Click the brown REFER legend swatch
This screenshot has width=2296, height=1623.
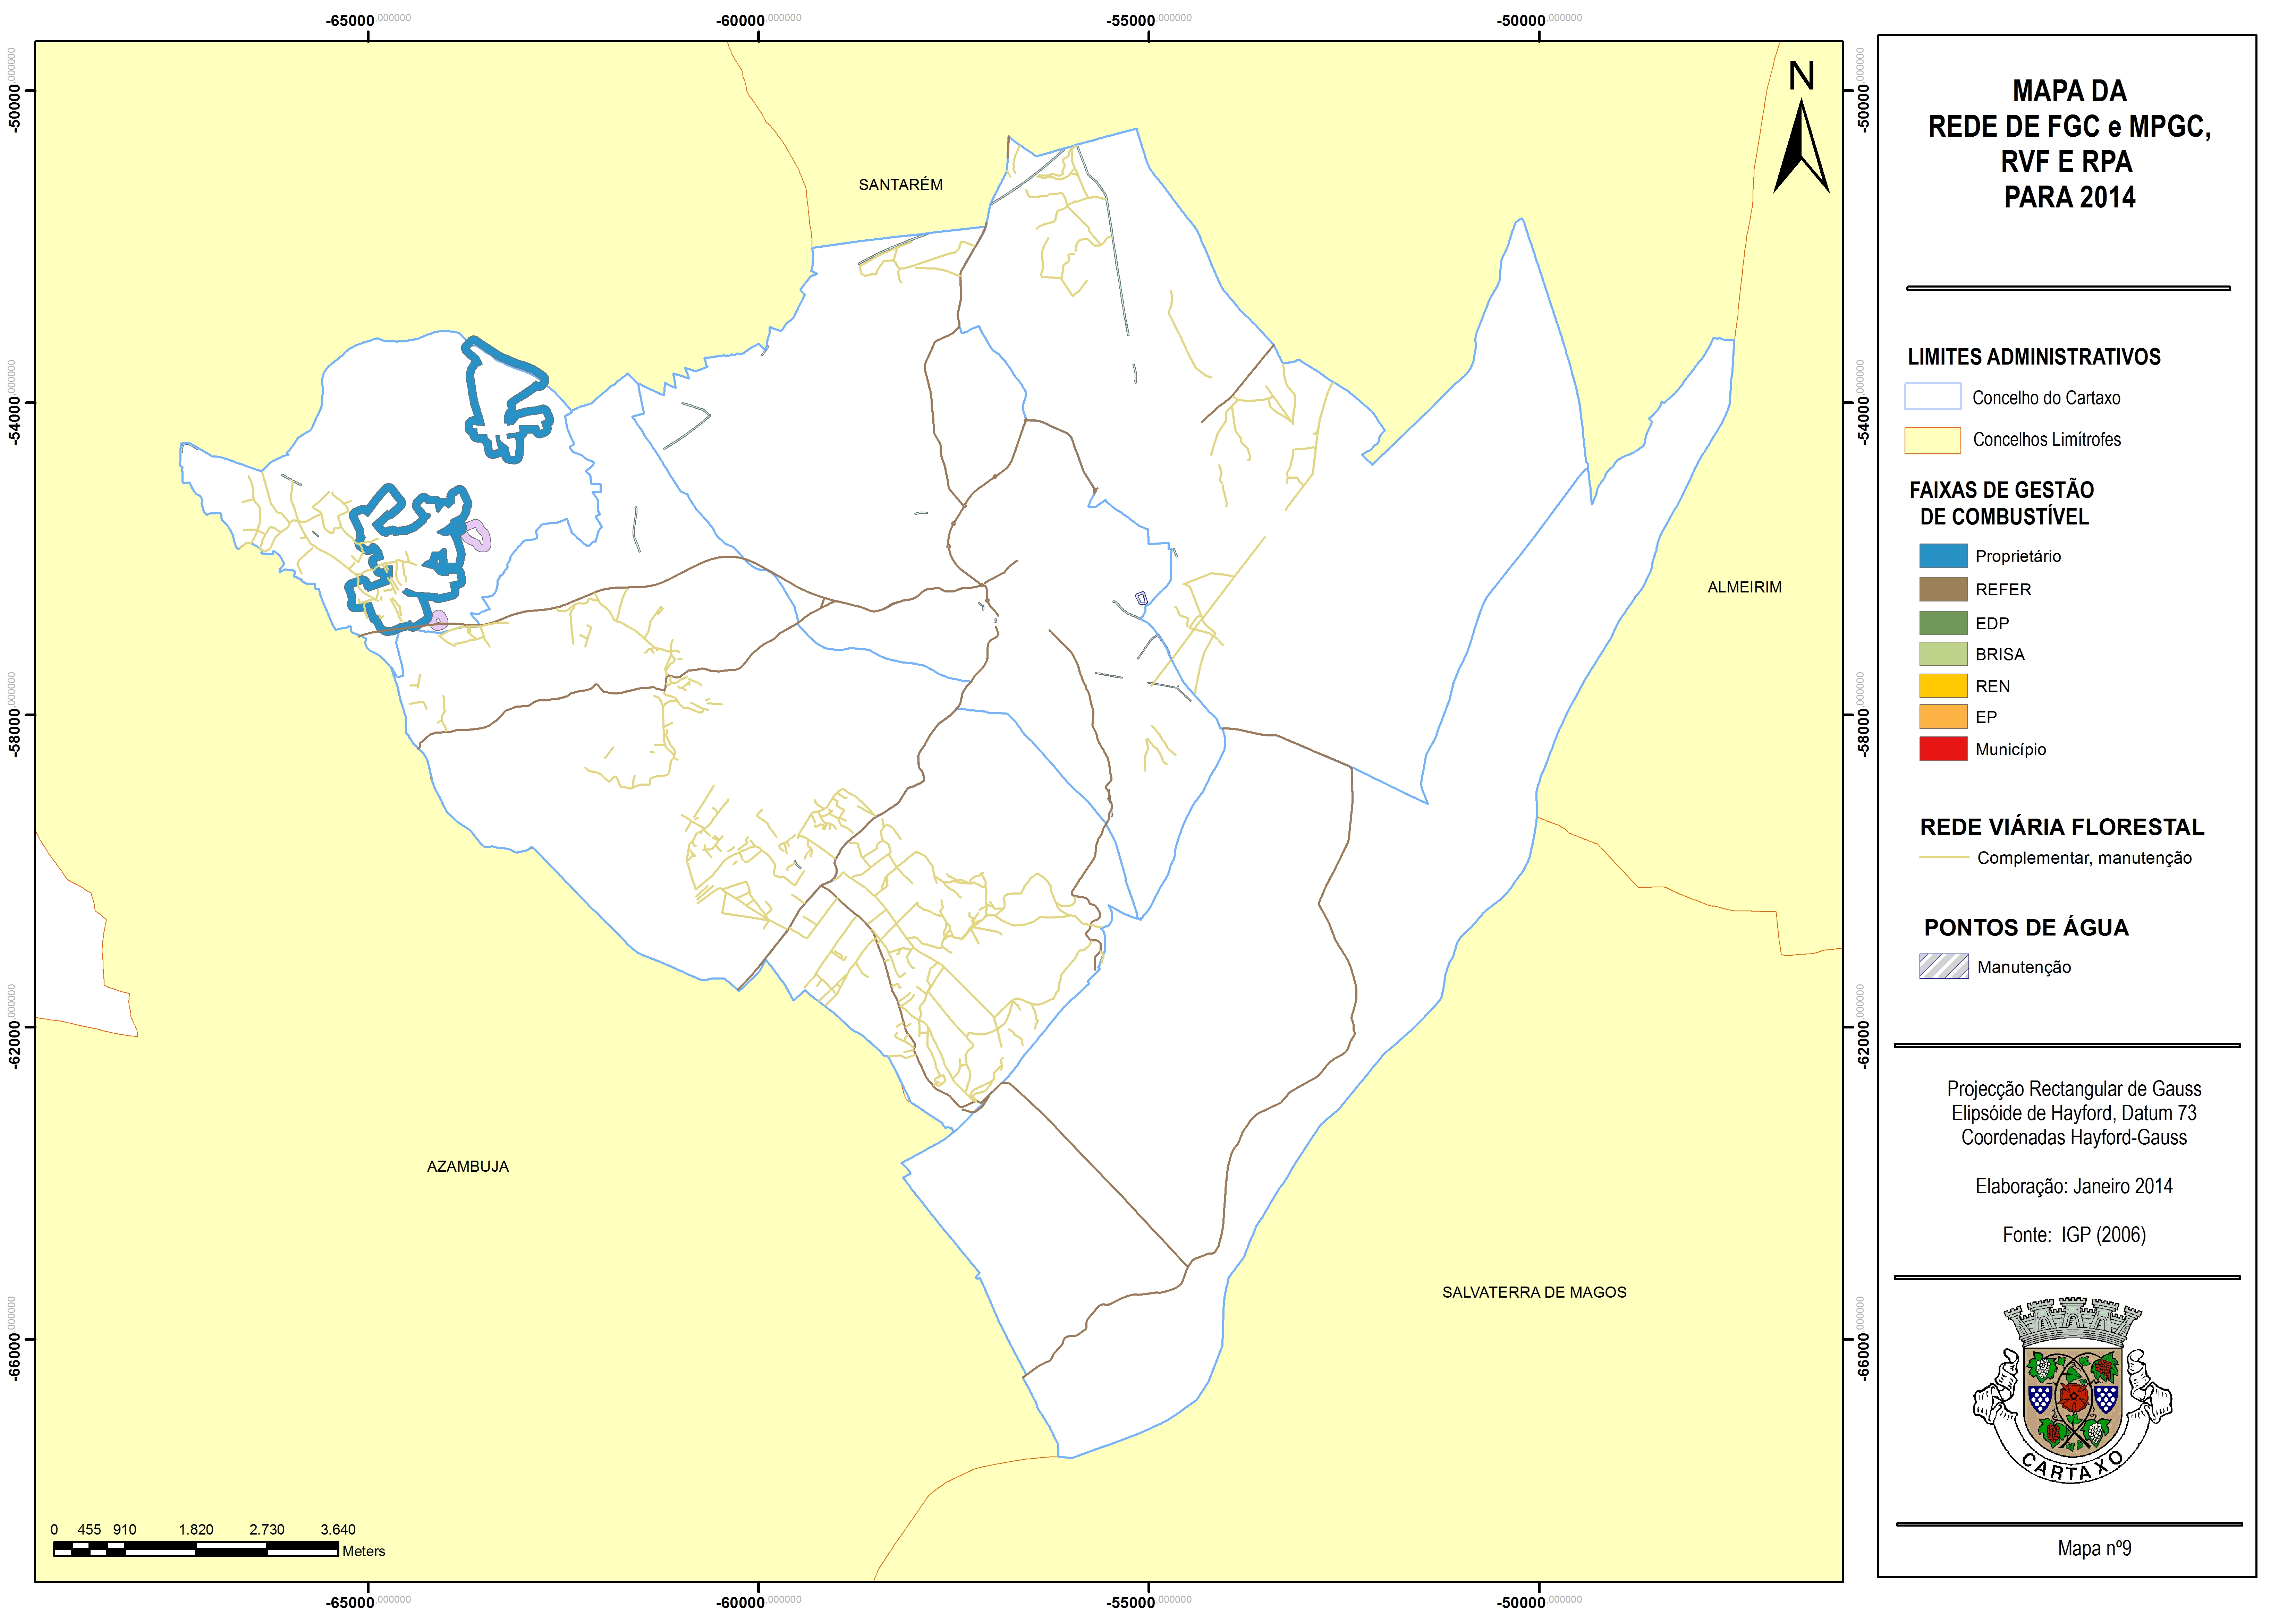[1943, 590]
